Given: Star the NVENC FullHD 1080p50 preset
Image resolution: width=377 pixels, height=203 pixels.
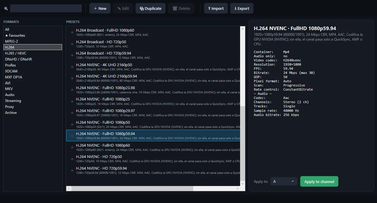Looking at the screenshot, I should coord(72,124).
